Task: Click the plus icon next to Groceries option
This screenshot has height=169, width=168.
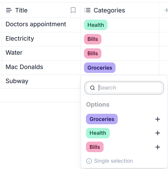Action: (x=158, y=119)
